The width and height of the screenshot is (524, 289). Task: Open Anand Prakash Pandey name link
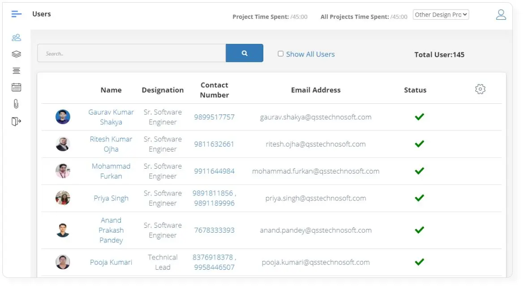[x=111, y=230]
